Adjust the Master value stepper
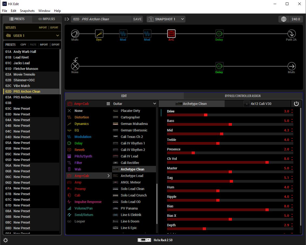Screen dimensions: 306x245 coord(292,168)
